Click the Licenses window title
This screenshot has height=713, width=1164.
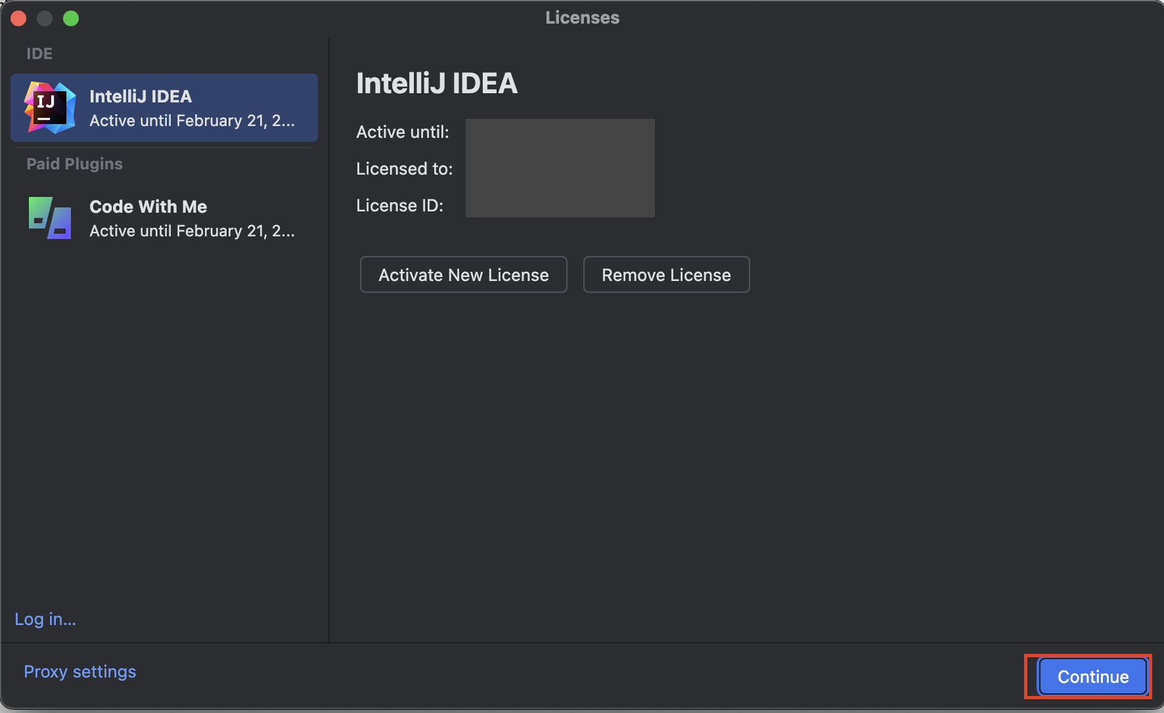583,18
